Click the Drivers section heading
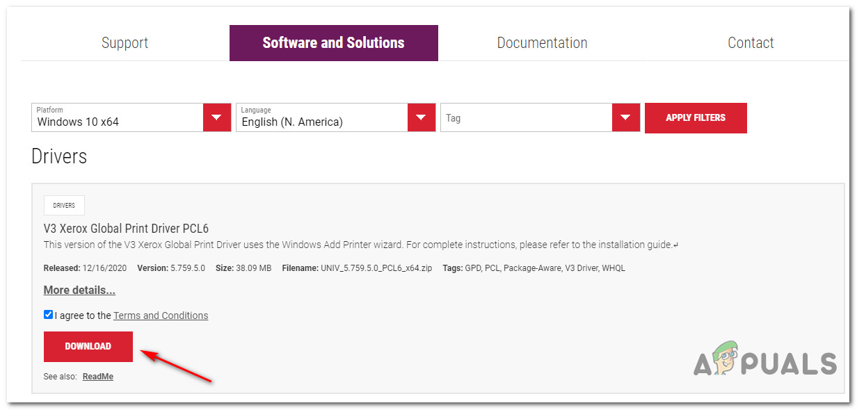Viewport: 857px width, 410px height. (x=59, y=156)
